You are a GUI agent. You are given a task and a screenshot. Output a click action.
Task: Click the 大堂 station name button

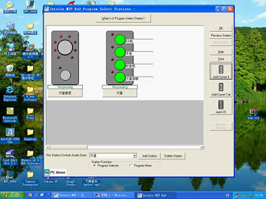tap(120, 93)
